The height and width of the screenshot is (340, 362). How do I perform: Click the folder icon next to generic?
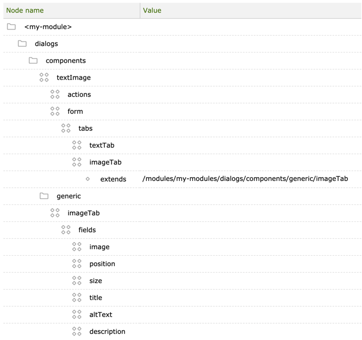[44, 196]
